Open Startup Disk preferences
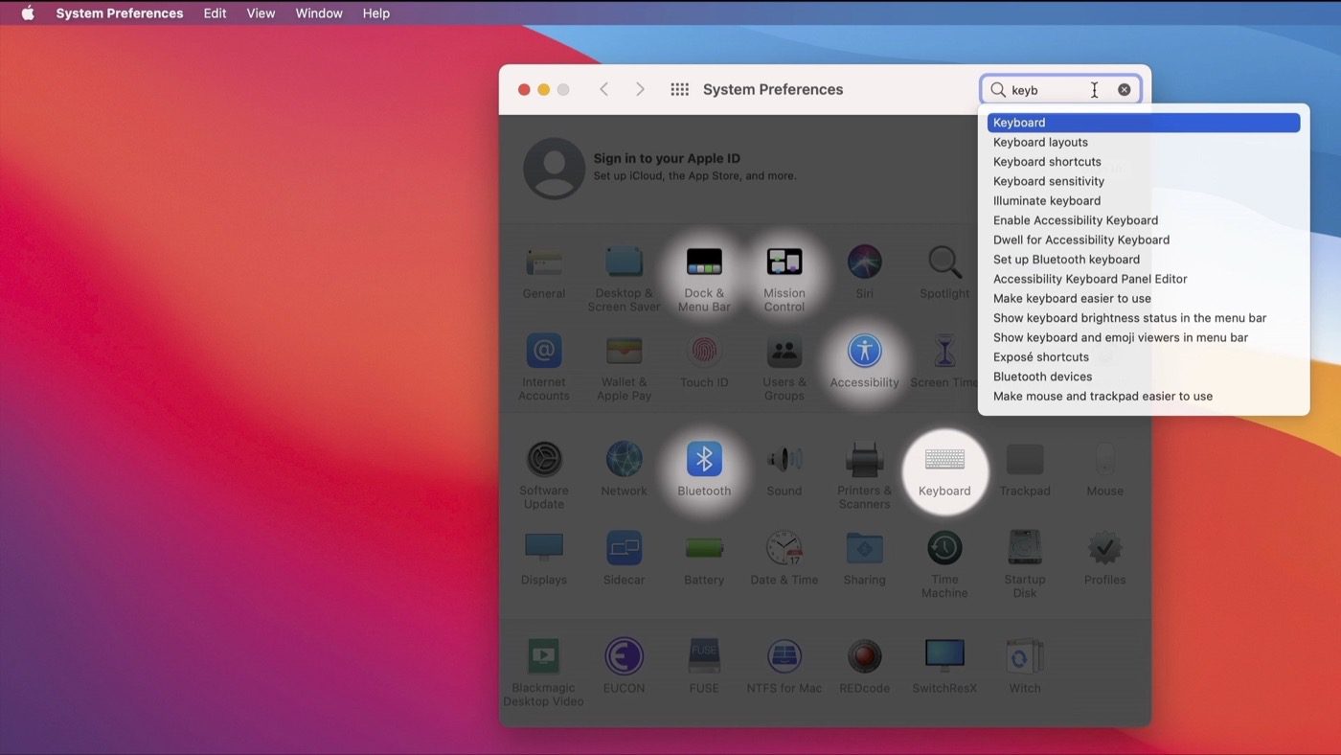 [x=1025, y=548]
